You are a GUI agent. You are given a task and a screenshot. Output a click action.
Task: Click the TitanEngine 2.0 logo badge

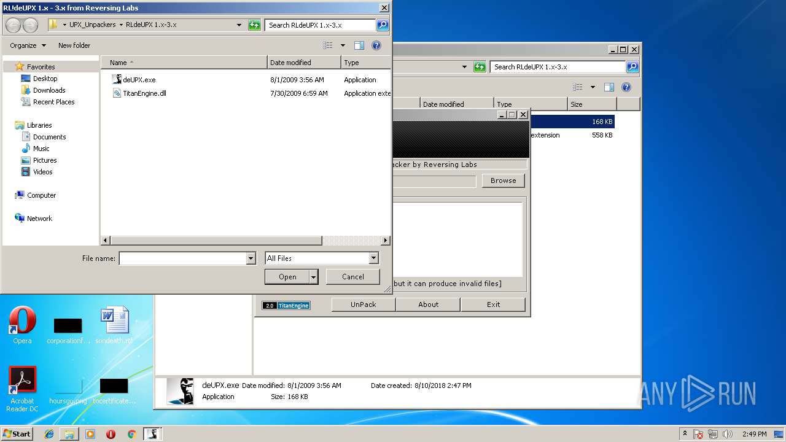(286, 305)
